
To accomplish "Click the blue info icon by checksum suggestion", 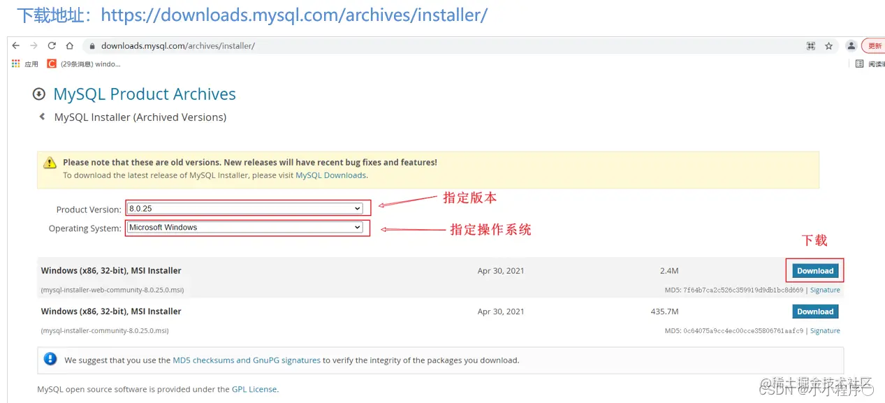I will [50, 359].
